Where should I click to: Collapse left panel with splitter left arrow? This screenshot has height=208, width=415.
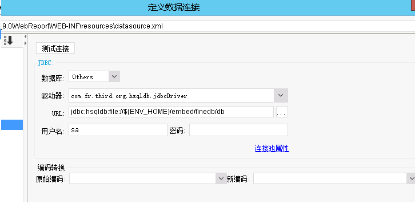25,36
